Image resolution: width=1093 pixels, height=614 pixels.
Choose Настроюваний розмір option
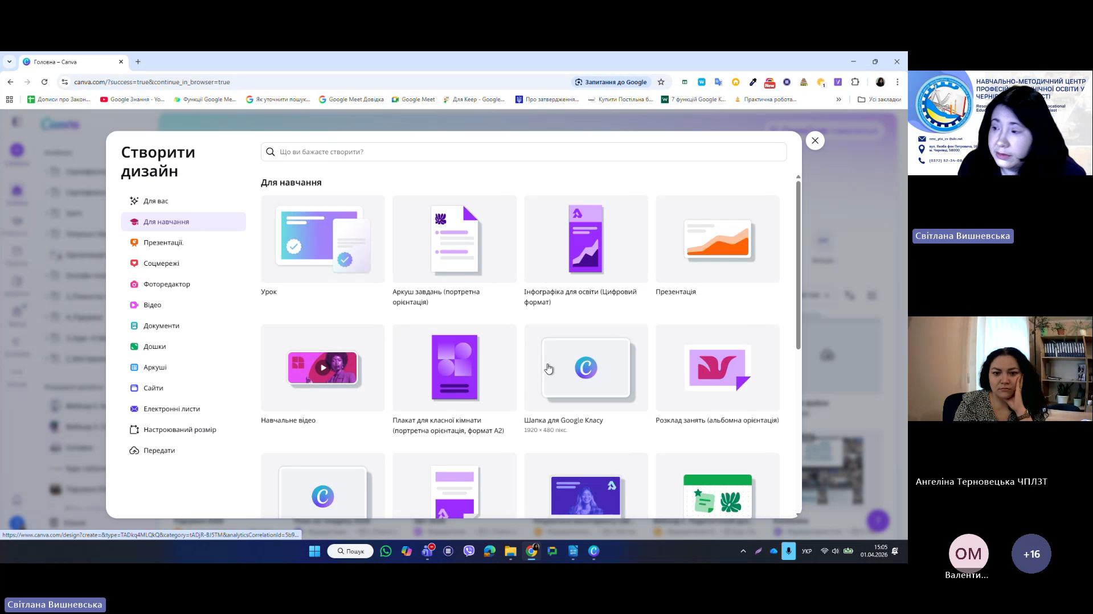179,430
